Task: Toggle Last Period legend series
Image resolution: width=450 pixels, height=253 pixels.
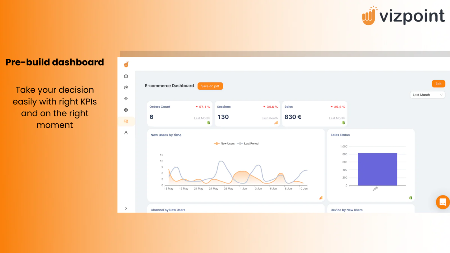Action: point(248,143)
